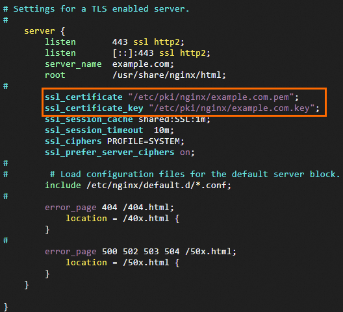Click the 'location = /40x.html' line
Viewport: 343px width, 312px height.
[123, 219]
